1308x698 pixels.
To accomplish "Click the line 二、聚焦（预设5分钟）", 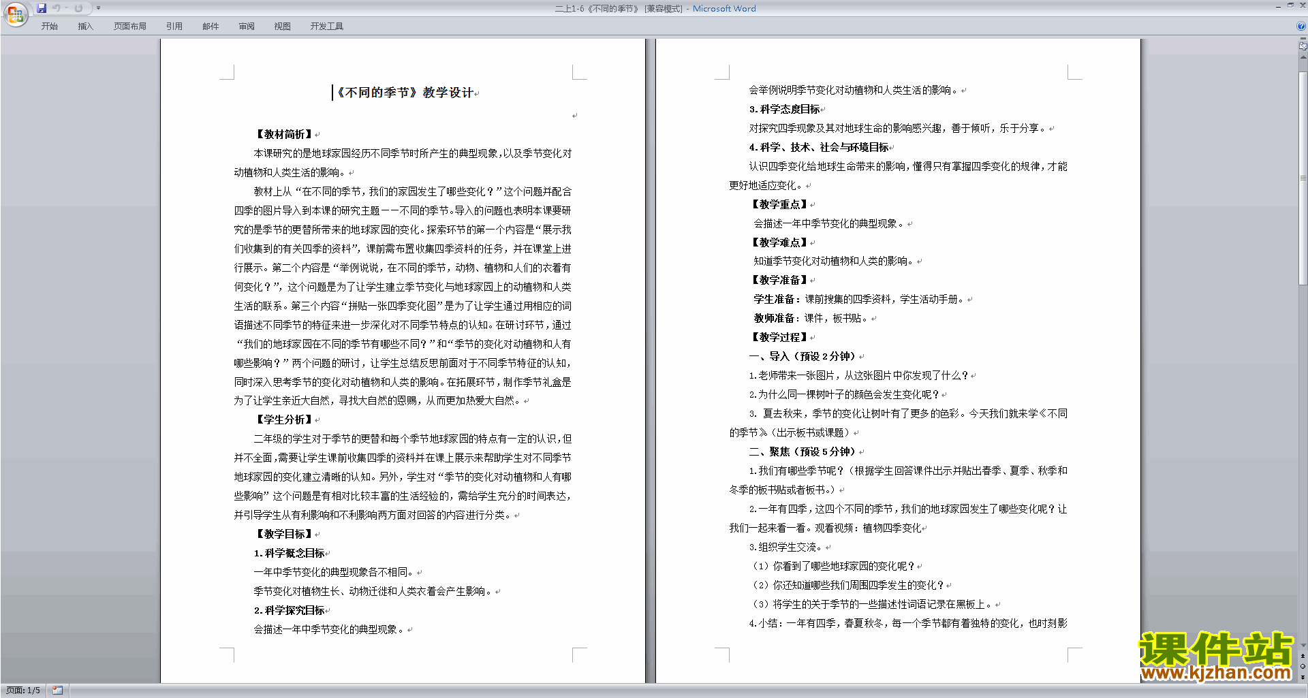I will click(804, 451).
